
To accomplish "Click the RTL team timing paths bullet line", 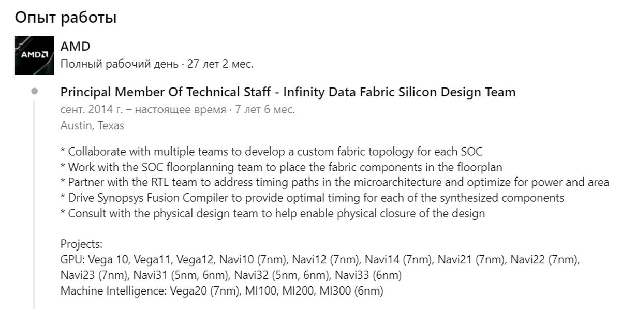I will point(335,183).
